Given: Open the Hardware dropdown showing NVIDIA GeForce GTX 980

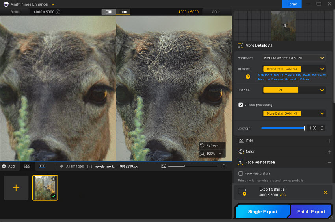Looking at the screenshot, I should [x=294, y=58].
